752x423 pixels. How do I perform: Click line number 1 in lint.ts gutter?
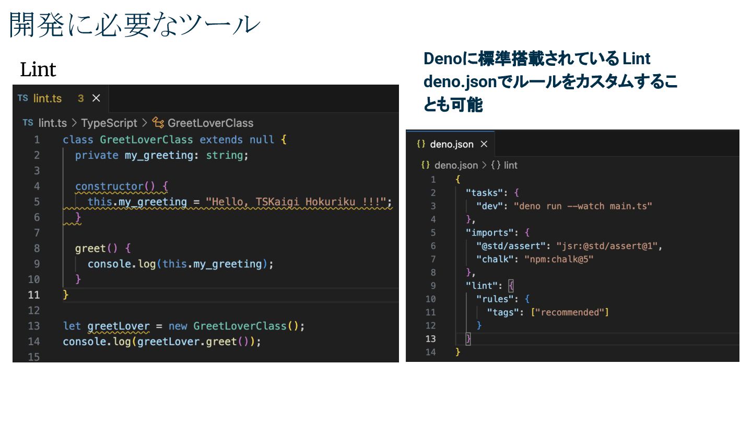[x=37, y=140]
